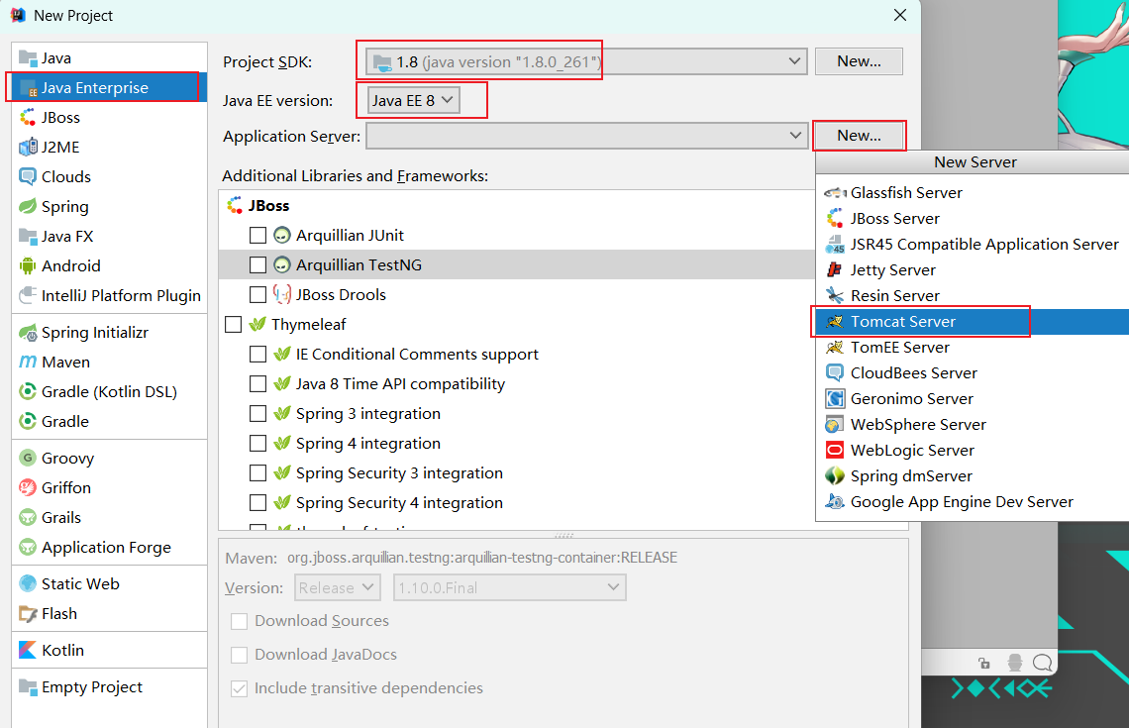Toggle Include transitive dependencies checkbox

239,688
